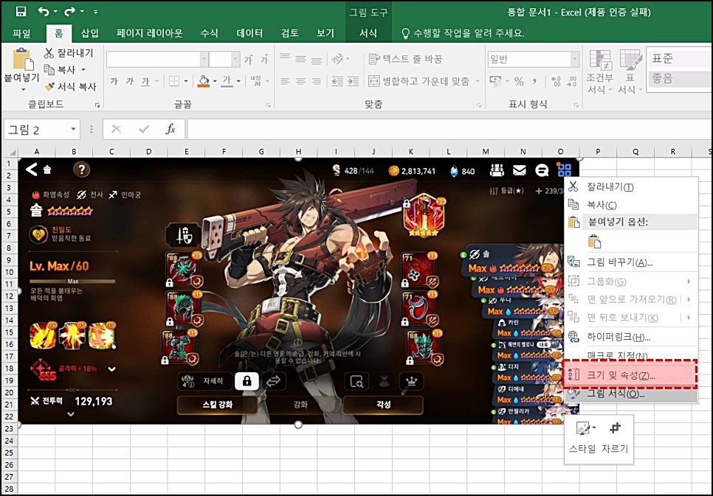Click the 자르기 crop tool
The image size is (713, 496).
coord(615,437)
